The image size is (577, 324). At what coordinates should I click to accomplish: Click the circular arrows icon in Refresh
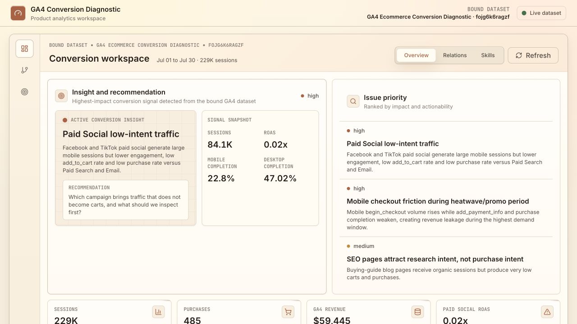(519, 55)
